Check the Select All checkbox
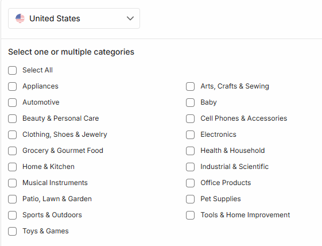Viewport: 322px width, 246px height. [x=12, y=70]
